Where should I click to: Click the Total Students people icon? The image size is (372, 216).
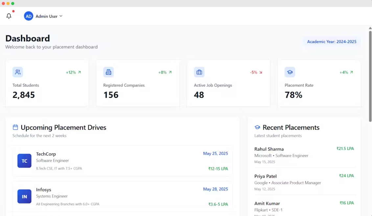click(18, 72)
